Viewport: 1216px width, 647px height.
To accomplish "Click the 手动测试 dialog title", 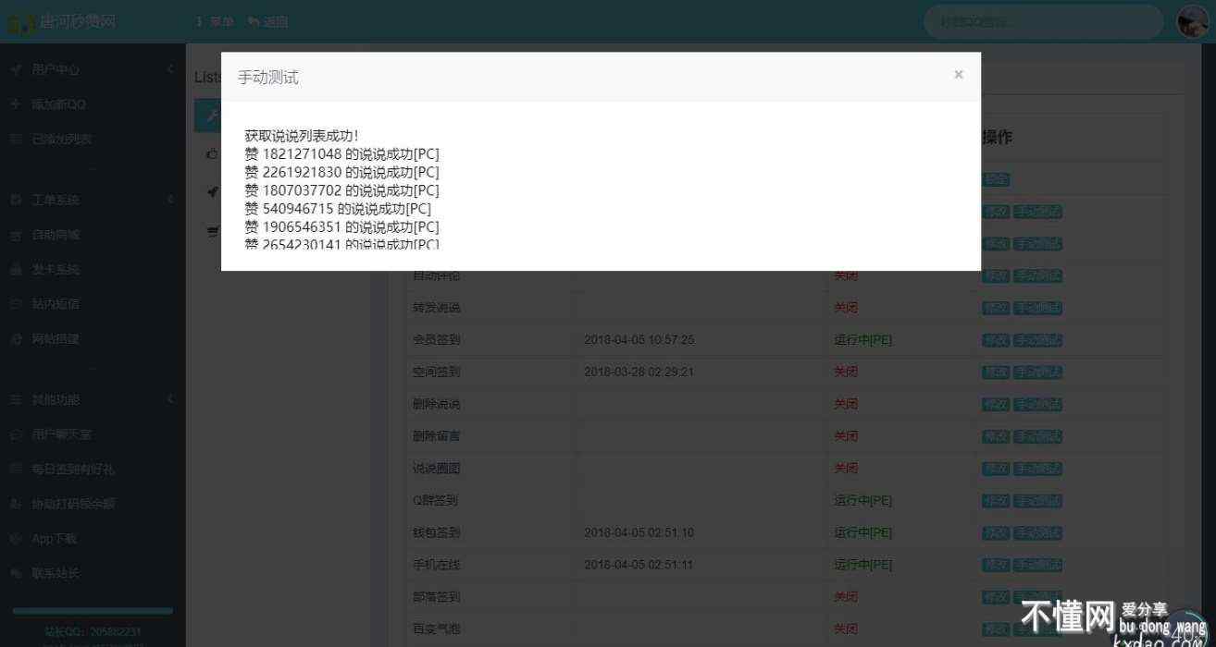I will tap(268, 78).
